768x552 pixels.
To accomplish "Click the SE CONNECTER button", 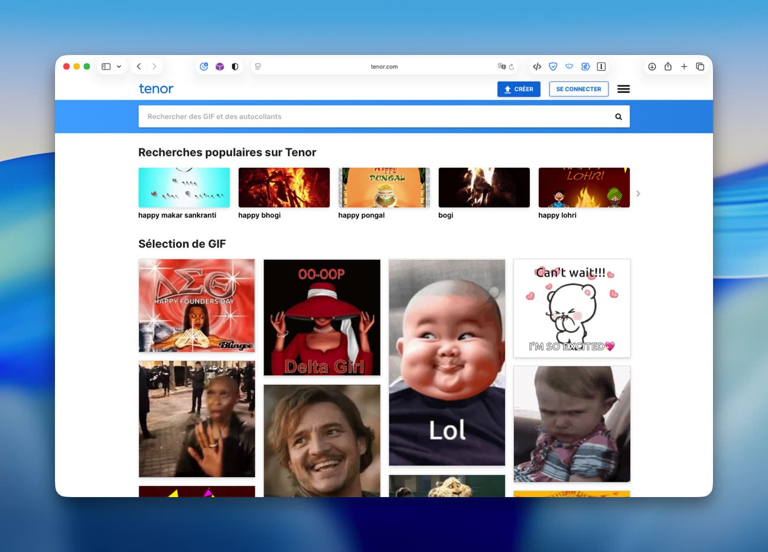I will click(578, 89).
